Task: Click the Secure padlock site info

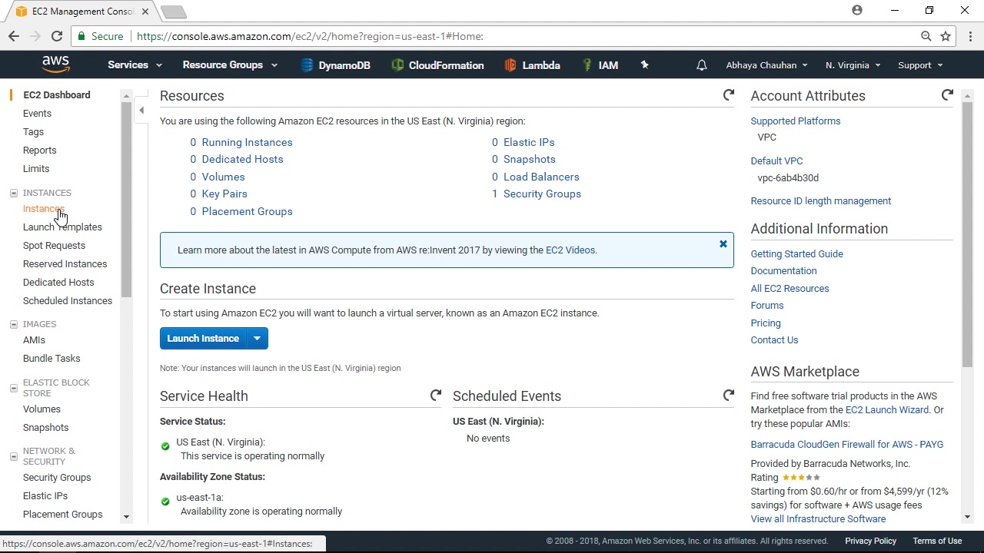Action: [101, 36]
